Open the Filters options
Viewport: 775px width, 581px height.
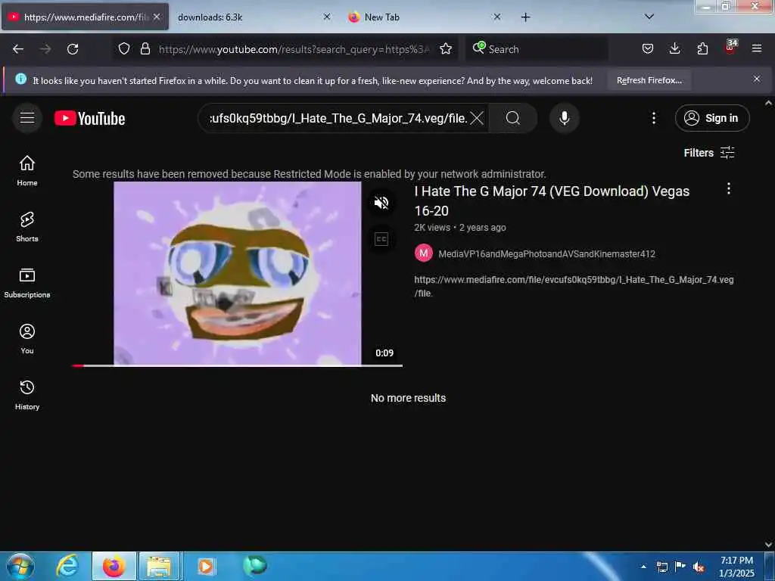[x=709, y=153]
